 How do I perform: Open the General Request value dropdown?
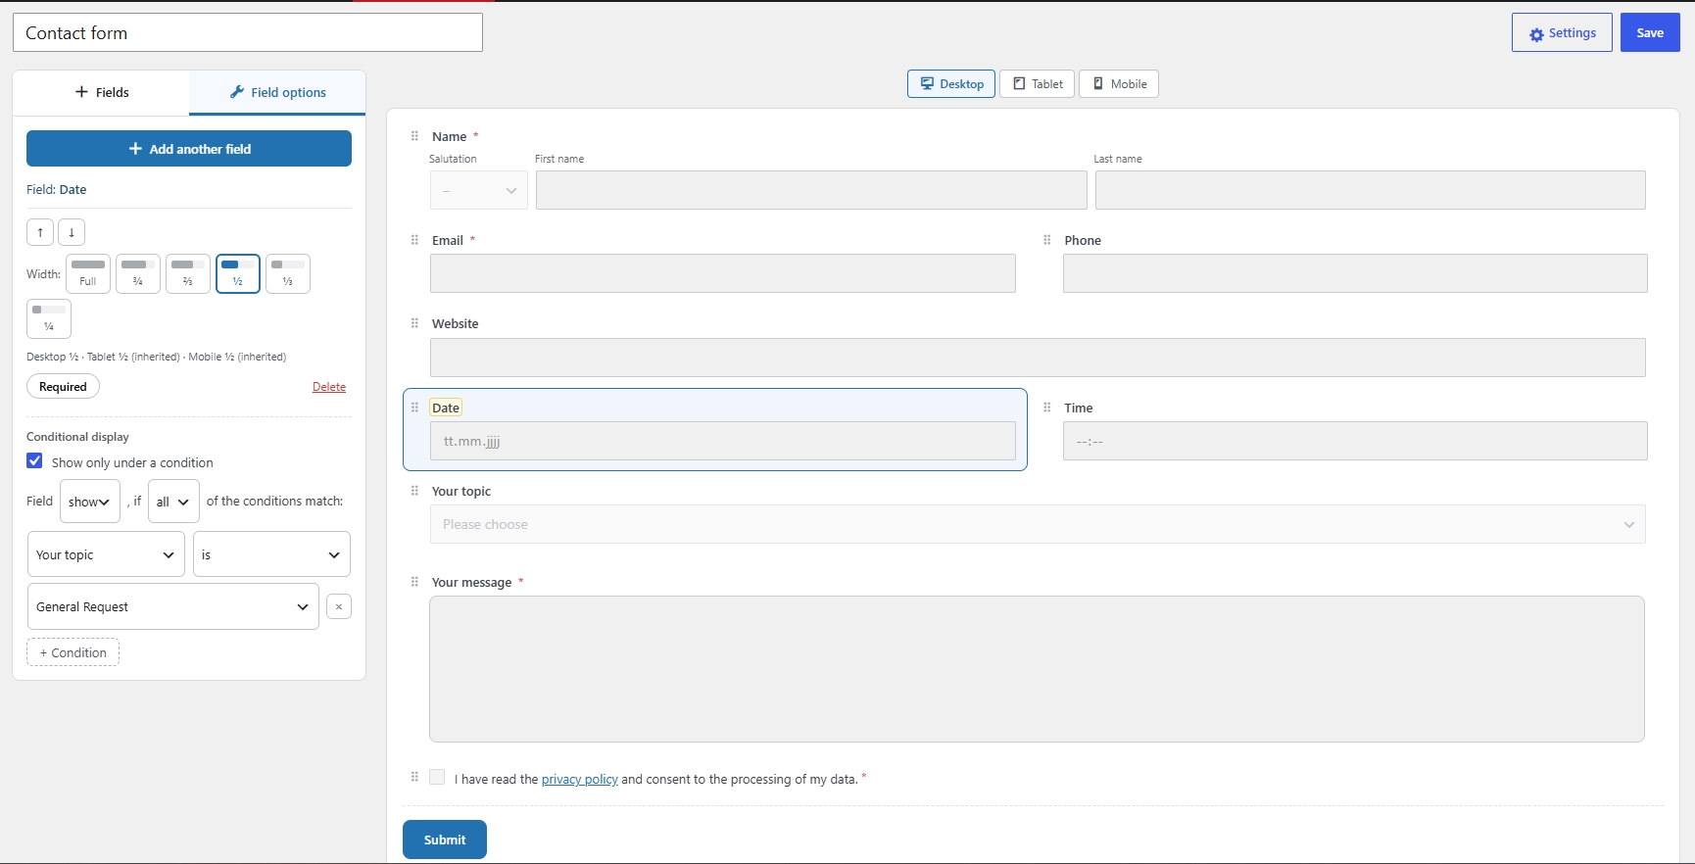click(x=173, y=606)
